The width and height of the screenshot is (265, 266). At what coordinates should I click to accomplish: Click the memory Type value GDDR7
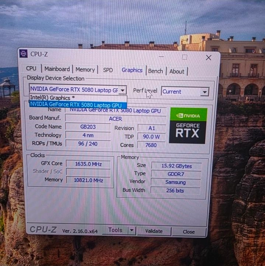[176, 174]
